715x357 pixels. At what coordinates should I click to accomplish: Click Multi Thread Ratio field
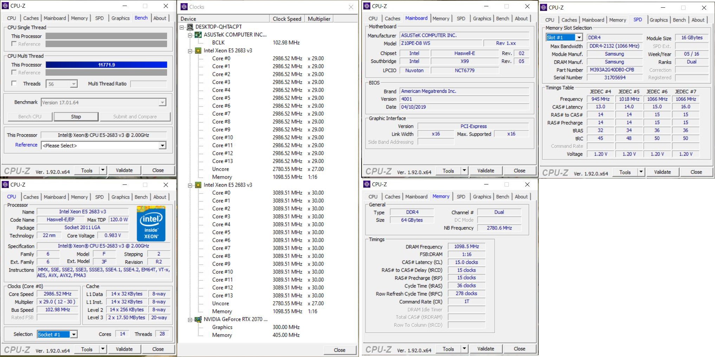click(148, 84)
